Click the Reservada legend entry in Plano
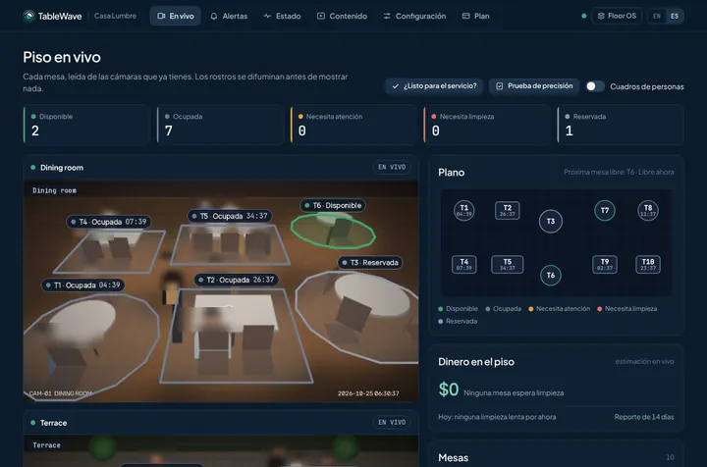This screenshot has height=467, width=707. click(x=458, y=321)
